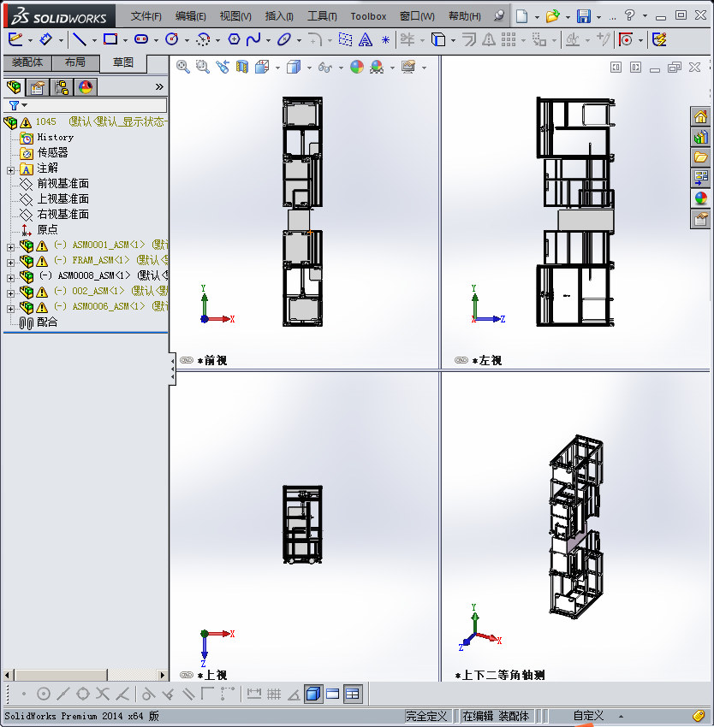
Task: Click the Zoom to Area icon
Action: 202,68
